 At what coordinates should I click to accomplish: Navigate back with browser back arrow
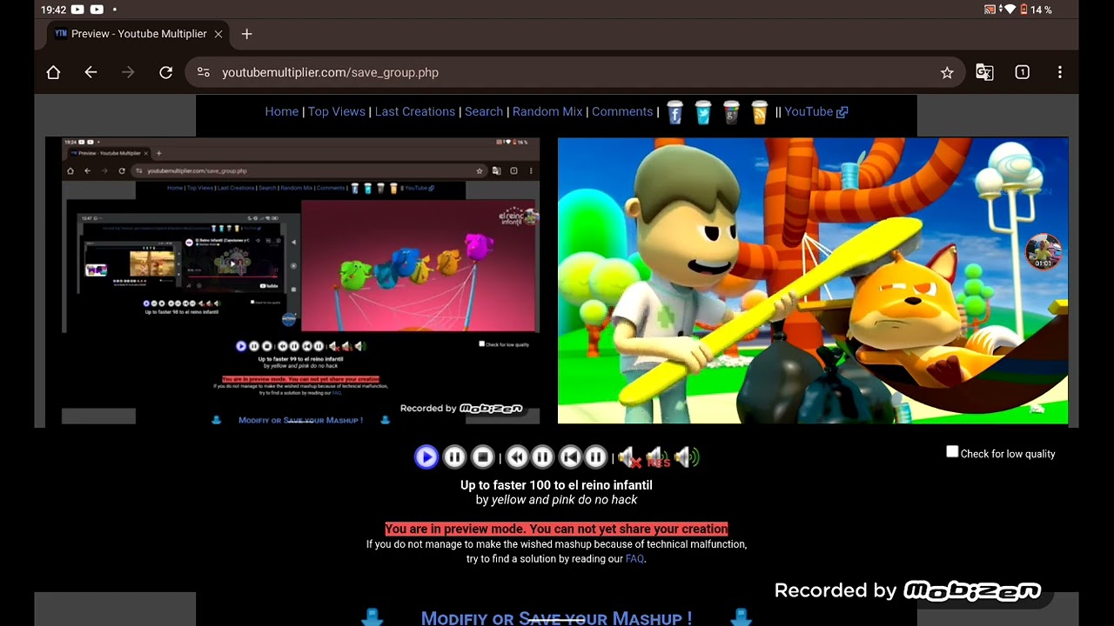tap(91, 72)
